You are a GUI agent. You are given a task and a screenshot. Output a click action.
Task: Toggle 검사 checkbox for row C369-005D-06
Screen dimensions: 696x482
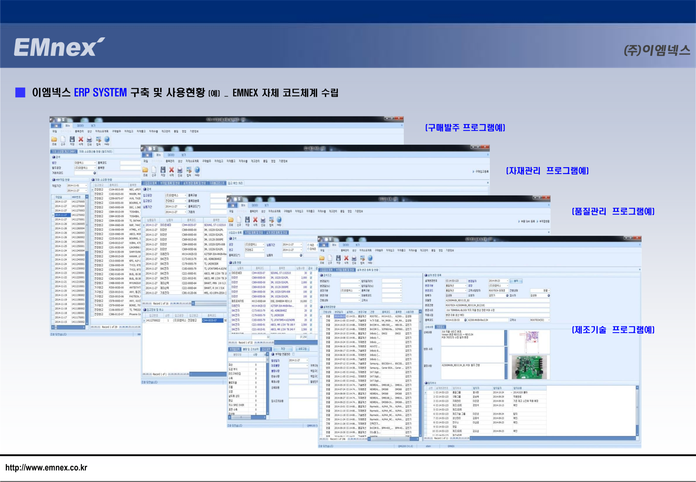coord(311,297)
